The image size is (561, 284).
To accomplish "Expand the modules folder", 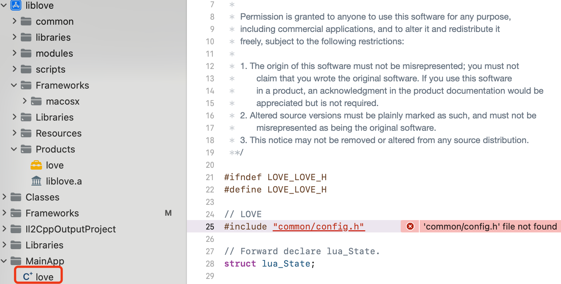I will coord(14,53).
